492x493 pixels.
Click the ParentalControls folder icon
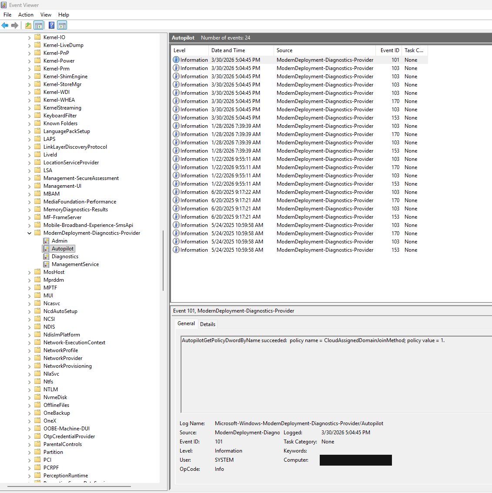point(37,443)
